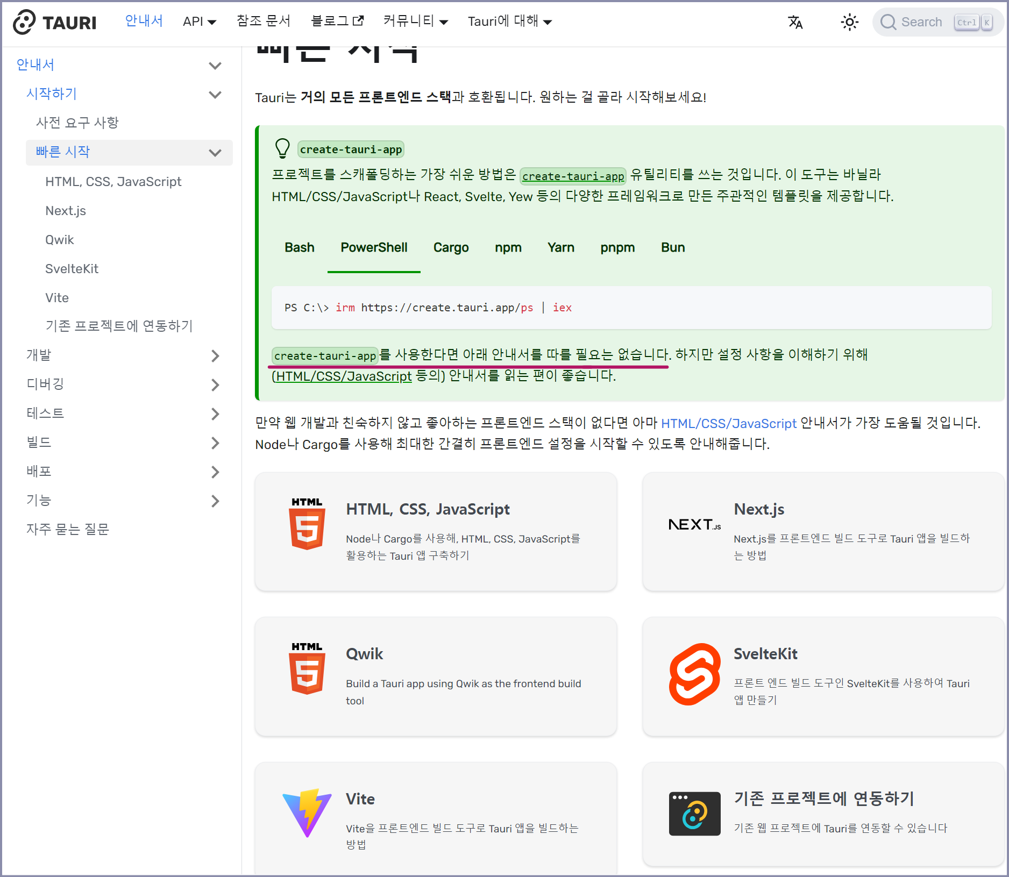The height and width of the screenshot is (877, 1009).
Task: Click the Svelte logo on SvelteKit card
Action: coord(694,674)
